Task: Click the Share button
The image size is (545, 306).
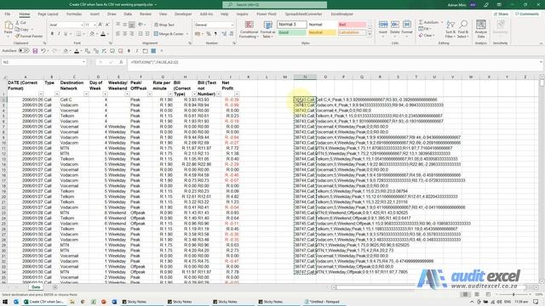Action: pos(501,14)
